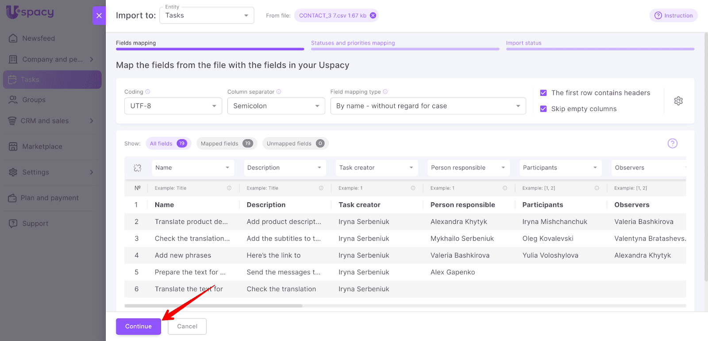Screen dimensions: 708x341
Task: Go to Import status step
Action: pyautogui.click(x=523, y=43)
